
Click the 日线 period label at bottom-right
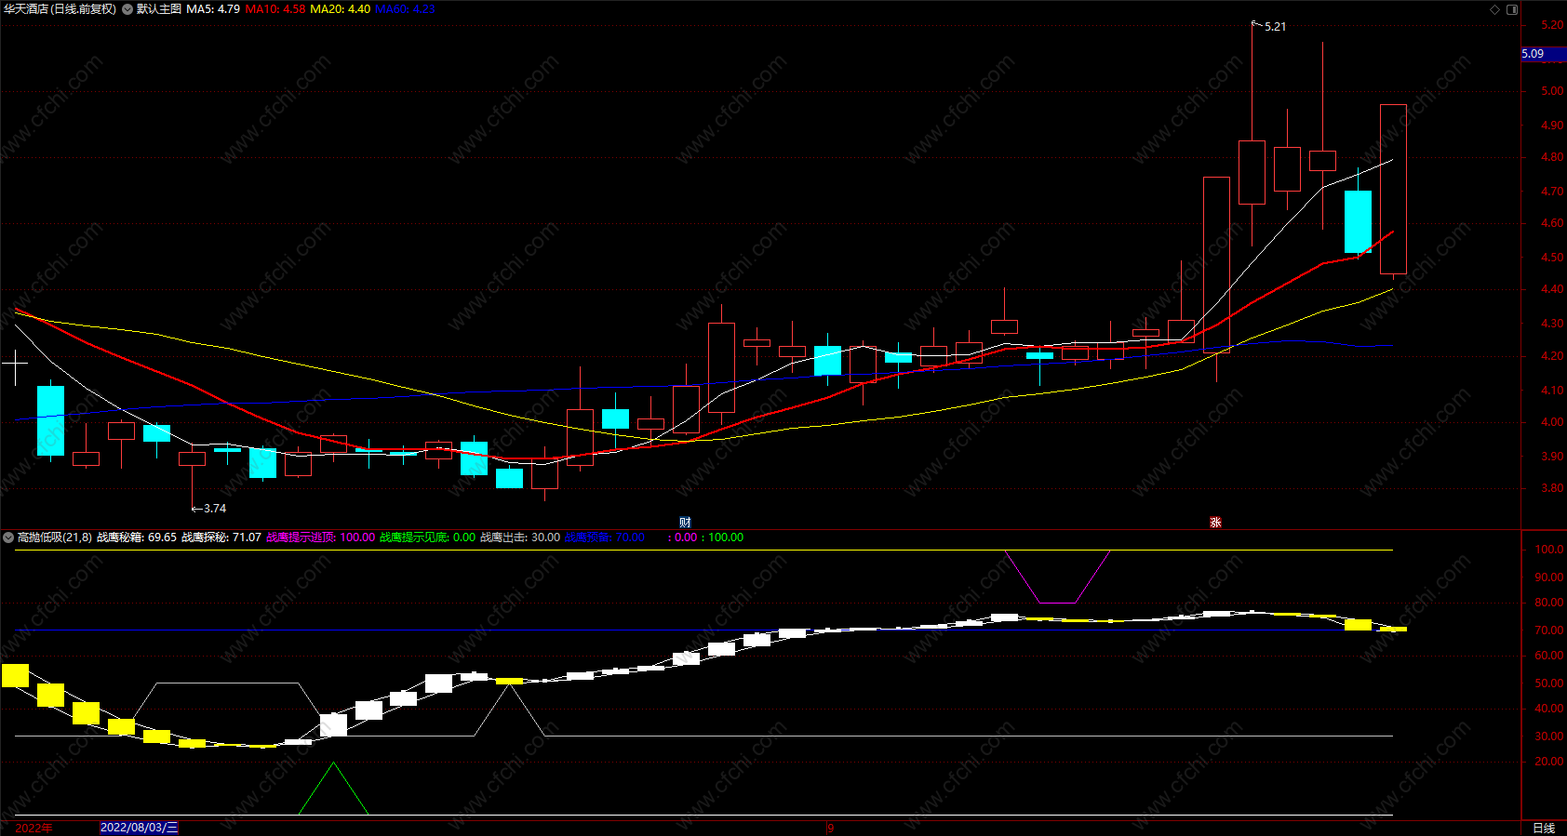click(x=1544, y=828)
